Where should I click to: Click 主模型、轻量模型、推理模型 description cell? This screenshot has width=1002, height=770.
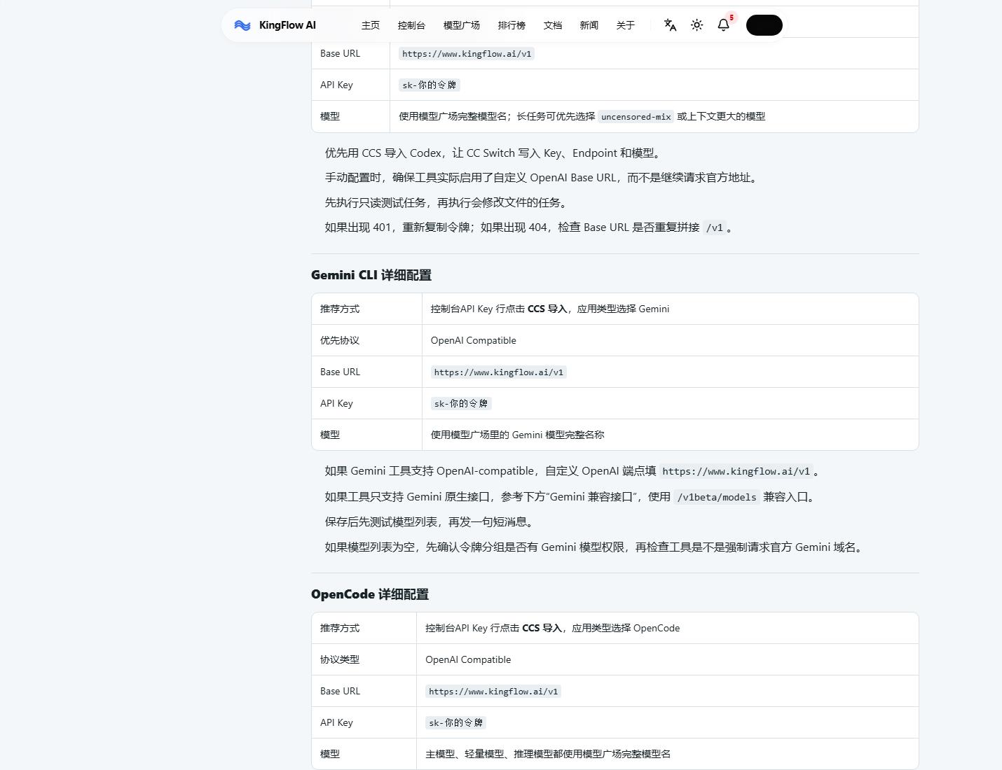667,754
